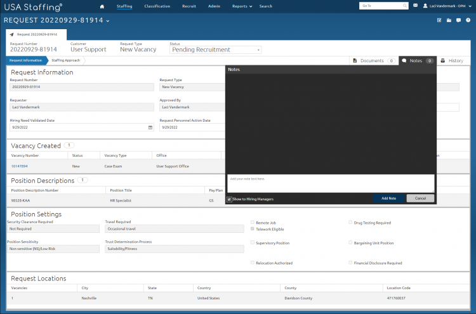Screen dimensions: 476x314
Task: Click the search magnifier in Go To box
Action: pos(405,6)
